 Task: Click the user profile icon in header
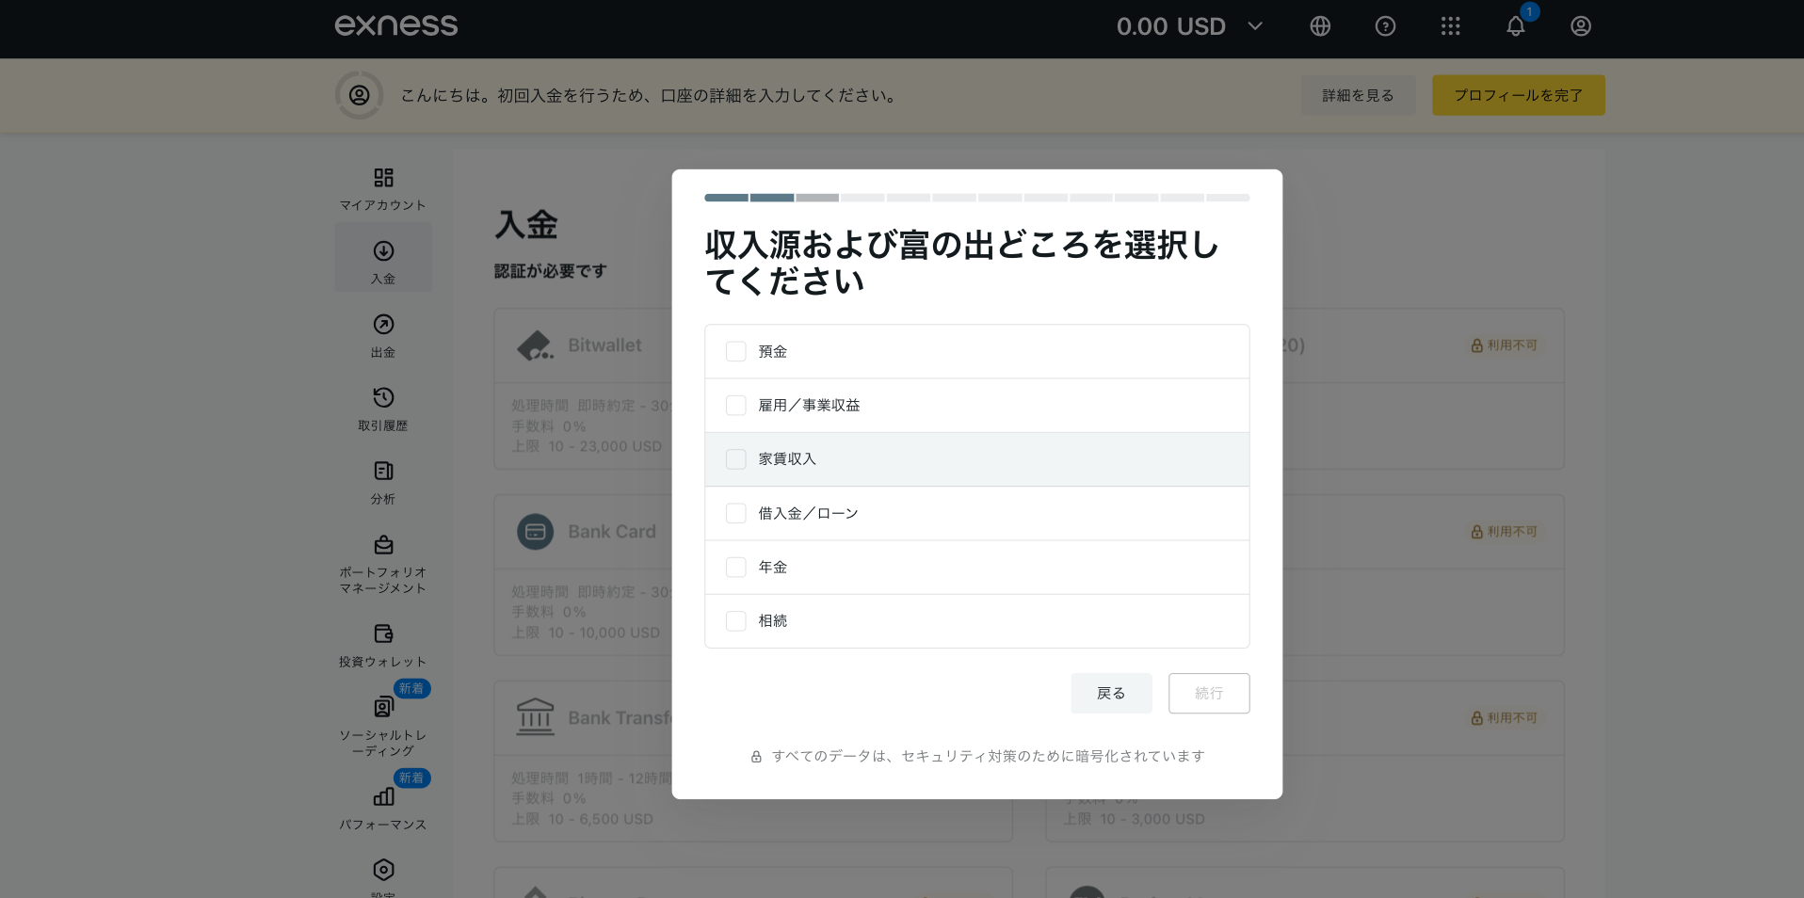tap(1580, 26)
